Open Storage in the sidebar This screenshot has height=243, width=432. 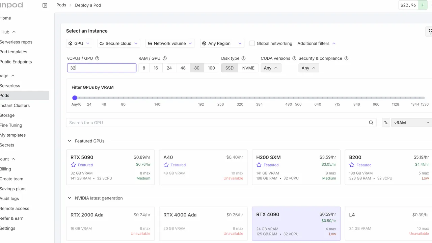(x=7, y=115)
